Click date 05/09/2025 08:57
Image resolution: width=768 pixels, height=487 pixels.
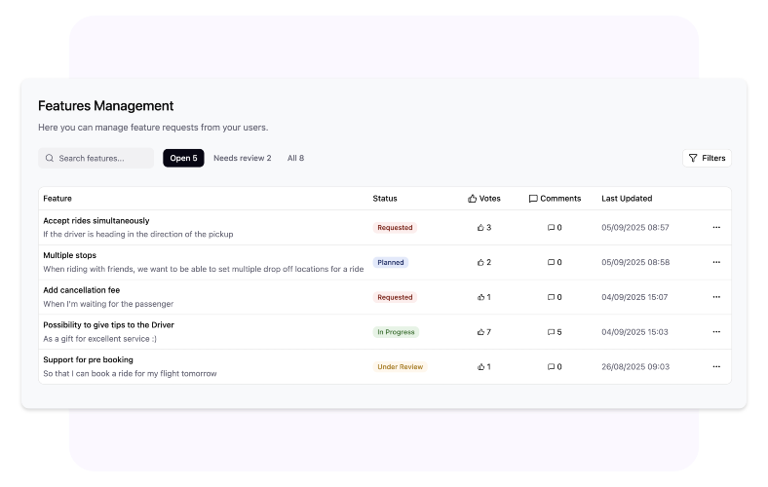coord(635,227)
